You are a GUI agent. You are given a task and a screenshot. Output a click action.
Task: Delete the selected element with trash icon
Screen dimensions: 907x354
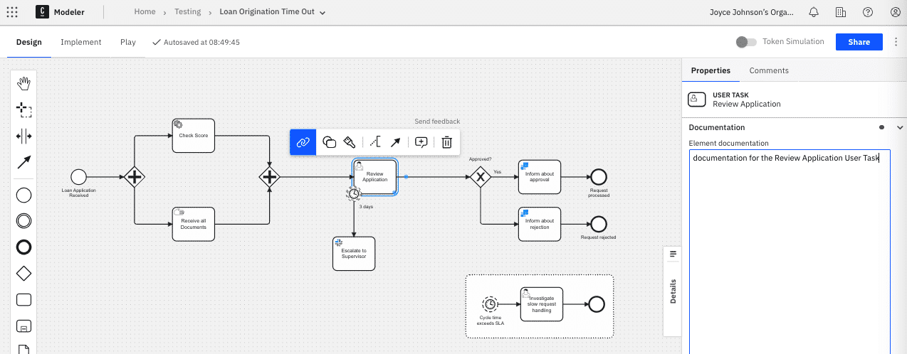click(x=446, y=142)
